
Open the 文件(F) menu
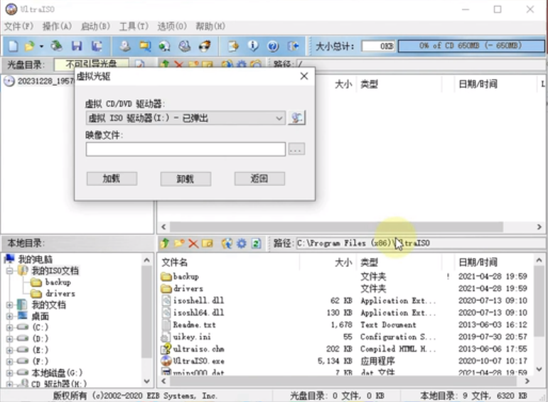[x=18, y=26]
